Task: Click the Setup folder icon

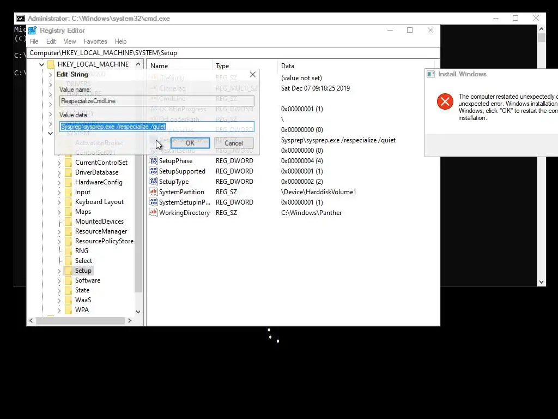Action: 68,271
